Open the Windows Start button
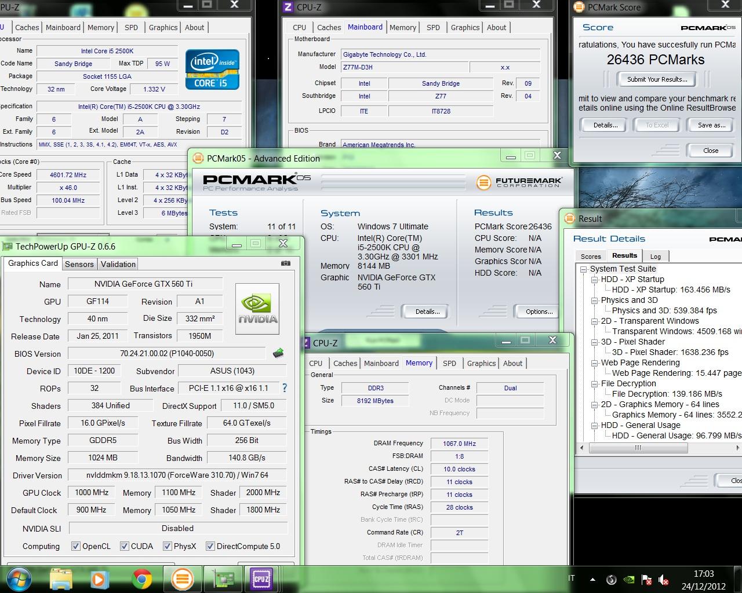Screen dimensions: 742x593 (20, 579)
